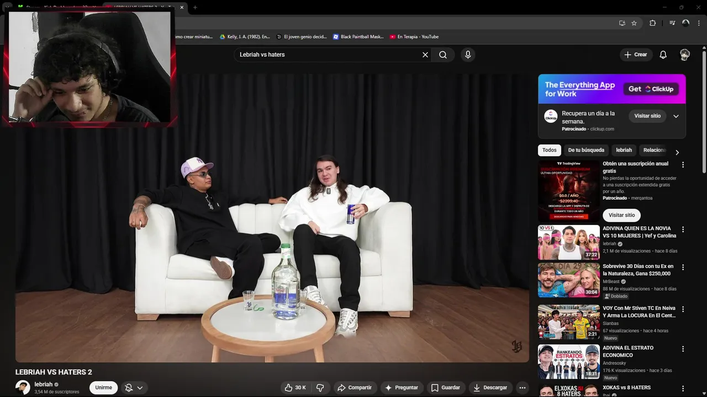Viewport: 707px width, 397px height.
Task: Close the LEBRIAH VS HATERS 2 tab
Action: (x=182, y=7)
